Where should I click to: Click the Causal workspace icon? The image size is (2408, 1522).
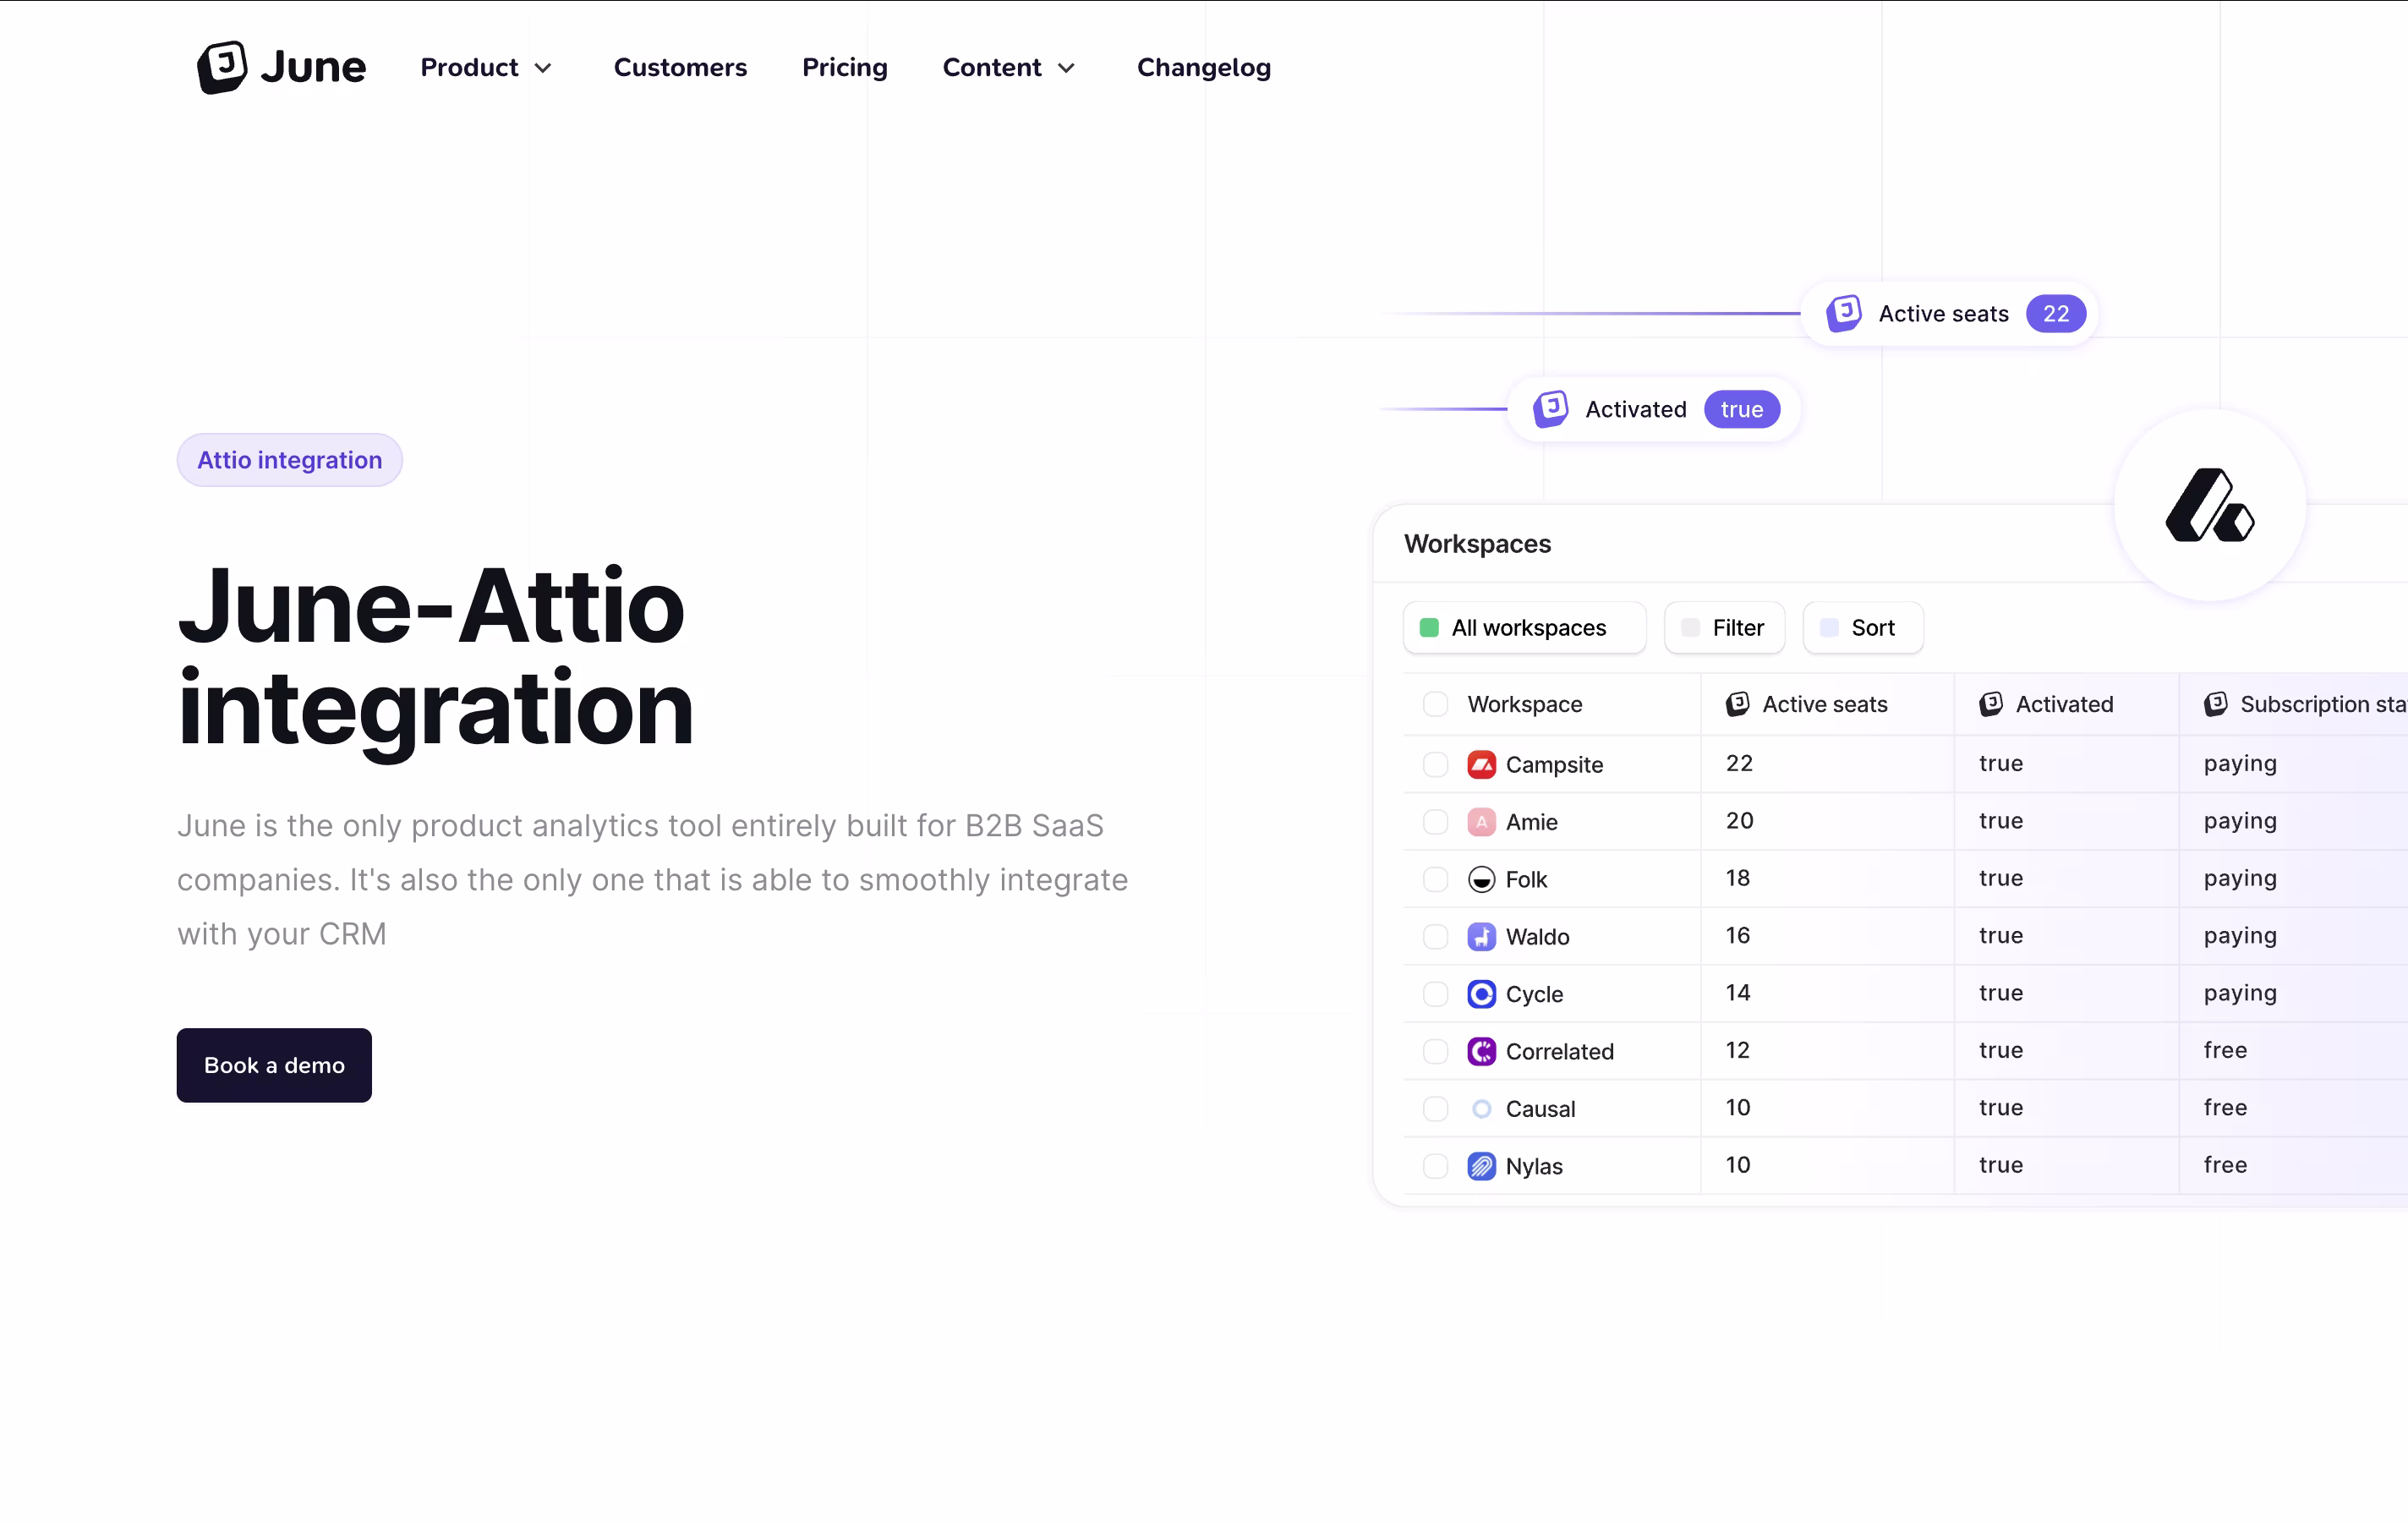point(1481,1108)
